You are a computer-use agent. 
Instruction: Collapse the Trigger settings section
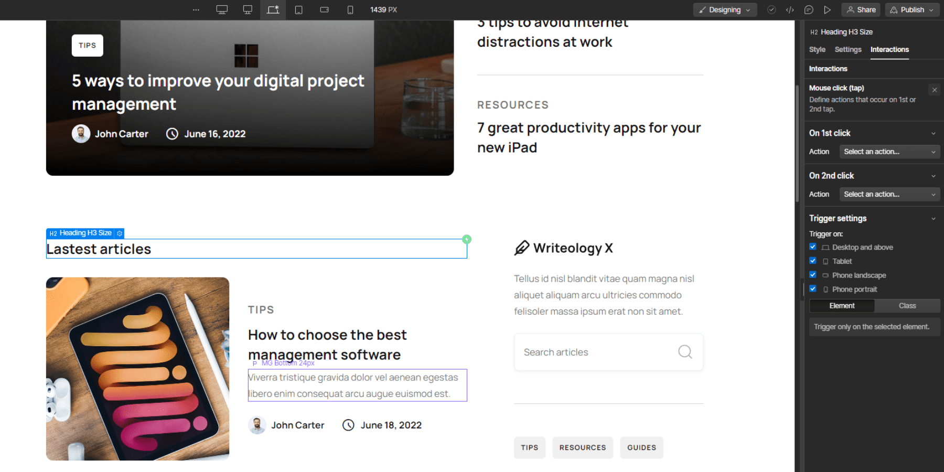coord(934,218)
